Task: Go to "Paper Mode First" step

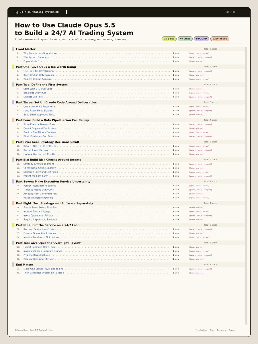Action: [x=33, y=61]
